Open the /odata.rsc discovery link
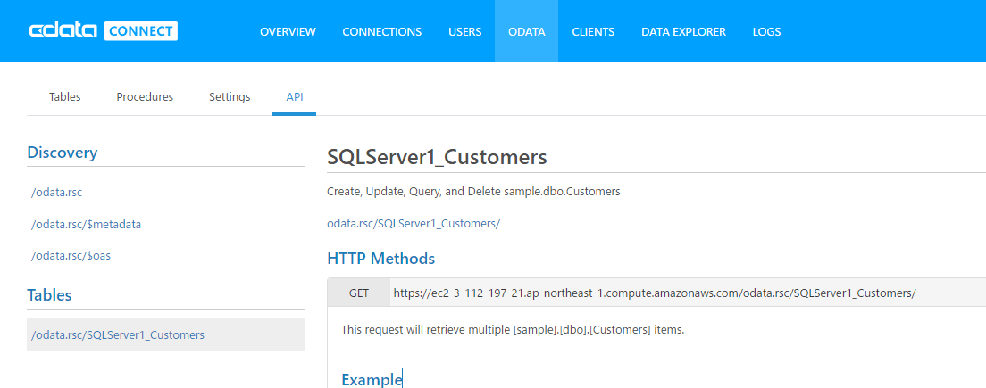This screenshot has width=986, height=388. [56, 192]
